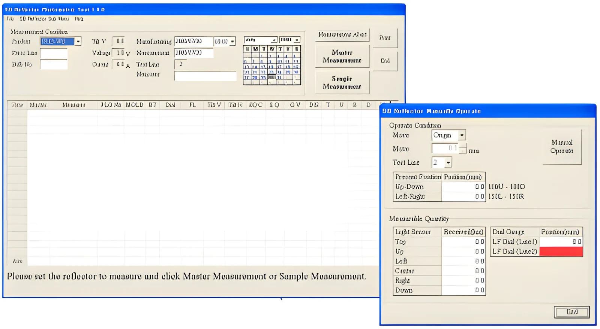Click the Measurement date field below Manufacturing
600x329 pixels.
coord(194,53)
